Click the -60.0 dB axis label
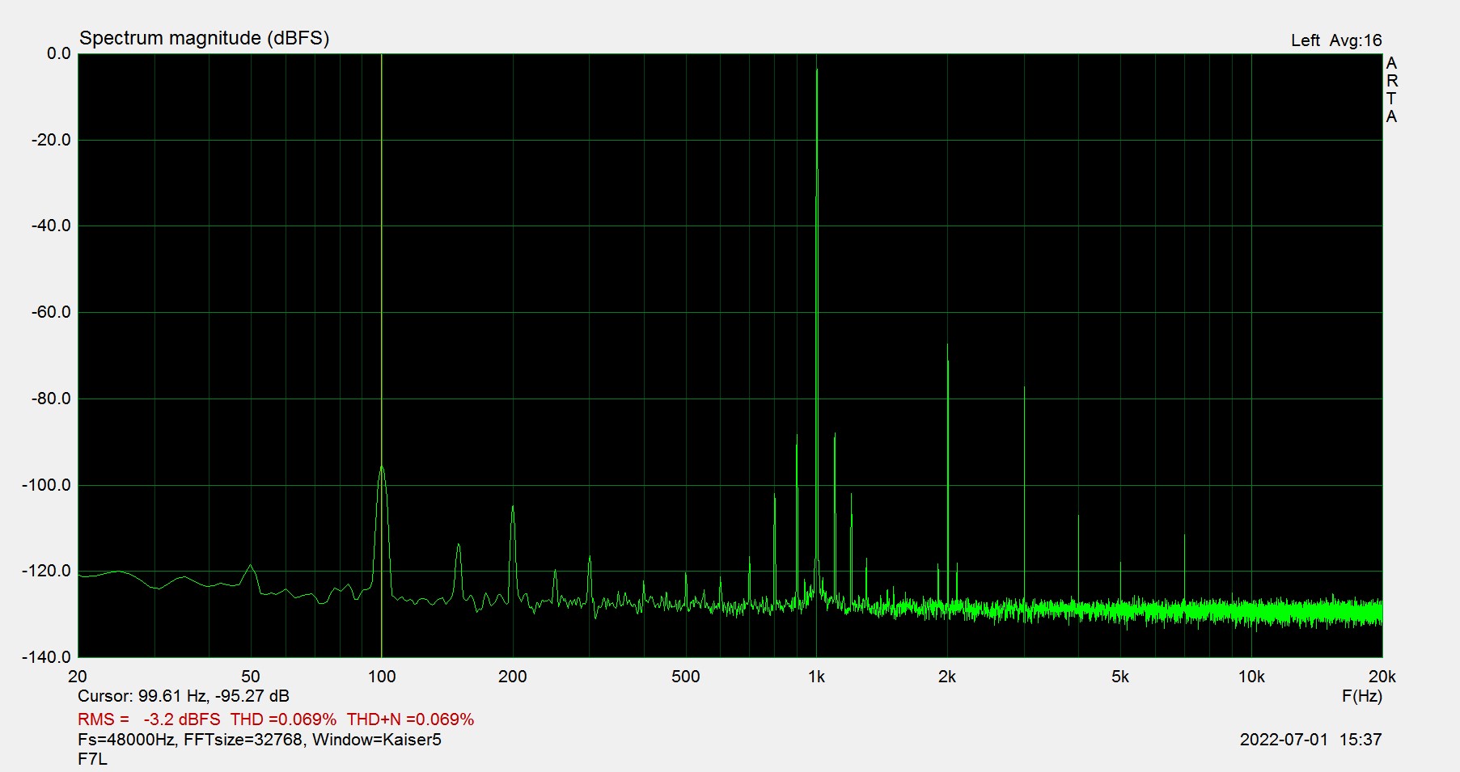 [x=51, y=312]
